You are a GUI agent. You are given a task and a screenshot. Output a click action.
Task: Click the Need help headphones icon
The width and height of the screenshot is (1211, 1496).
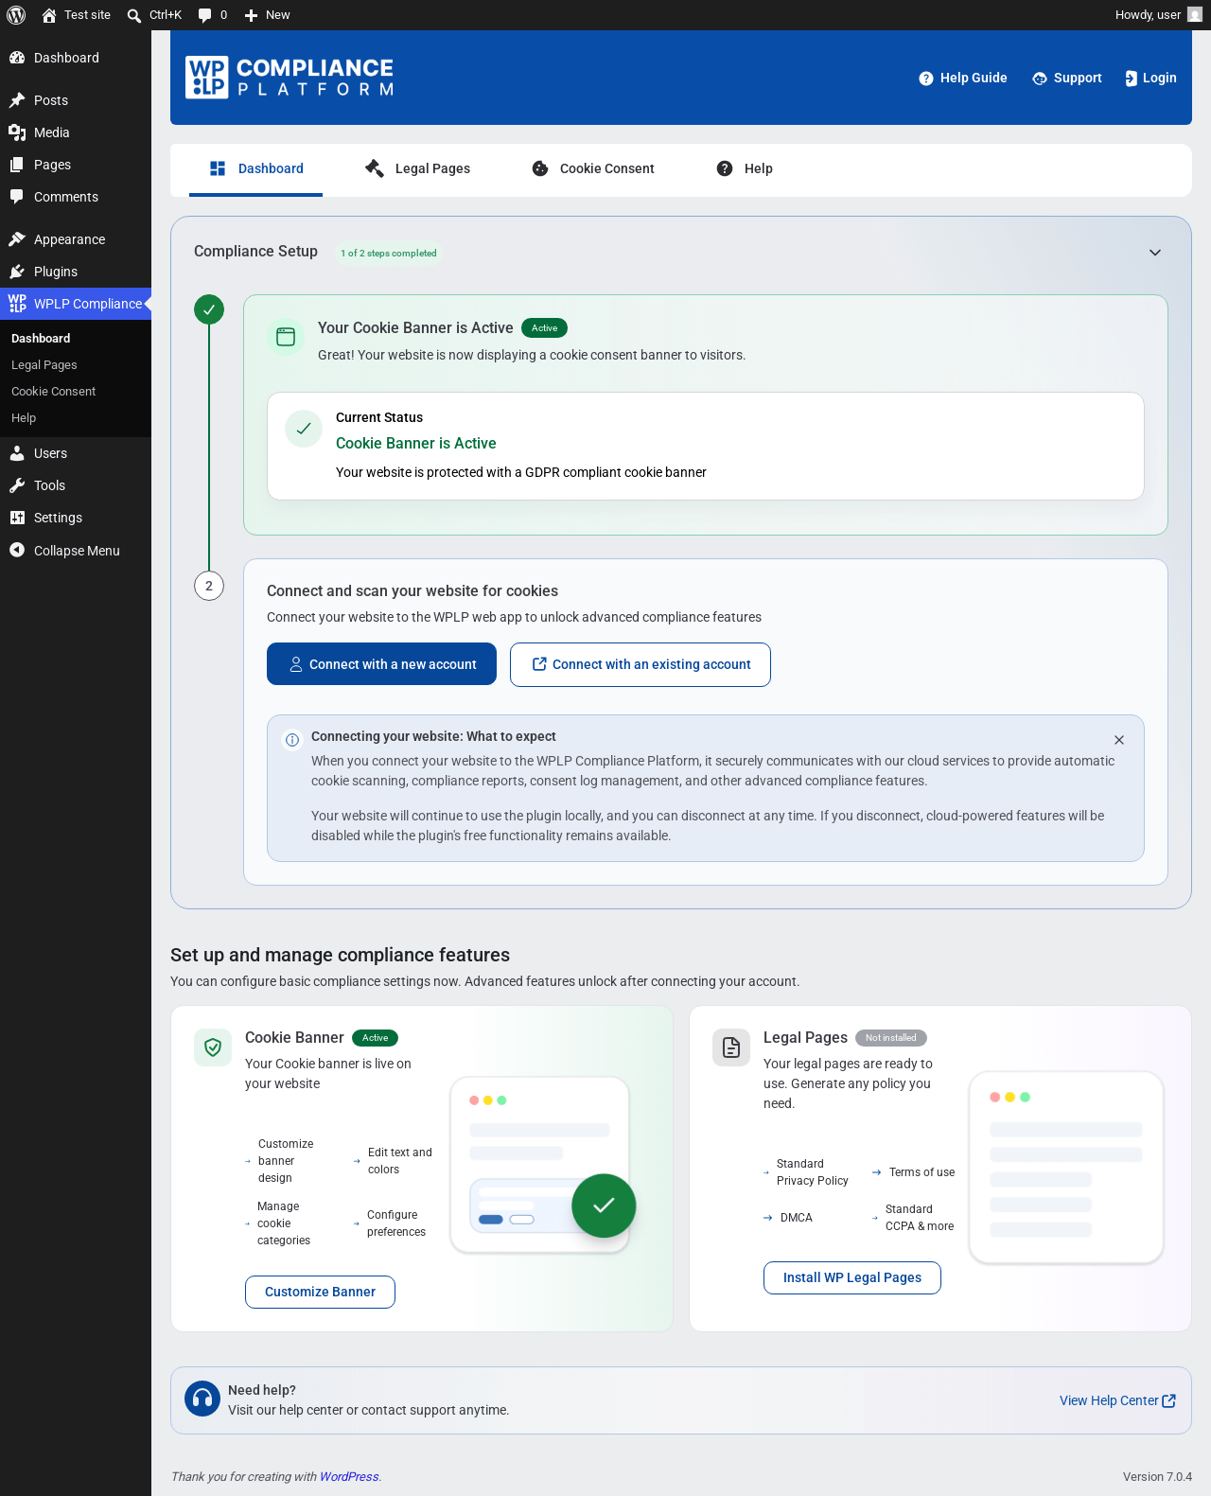[x=202, y=1399]
